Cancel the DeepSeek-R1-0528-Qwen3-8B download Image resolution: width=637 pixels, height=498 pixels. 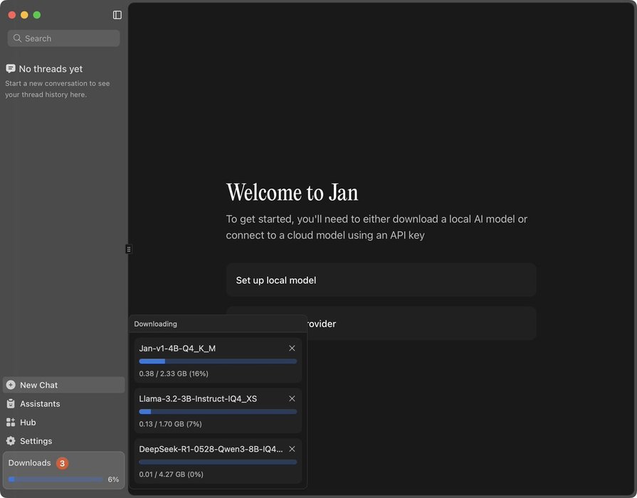pyautogui.click(x=292, y=449)
